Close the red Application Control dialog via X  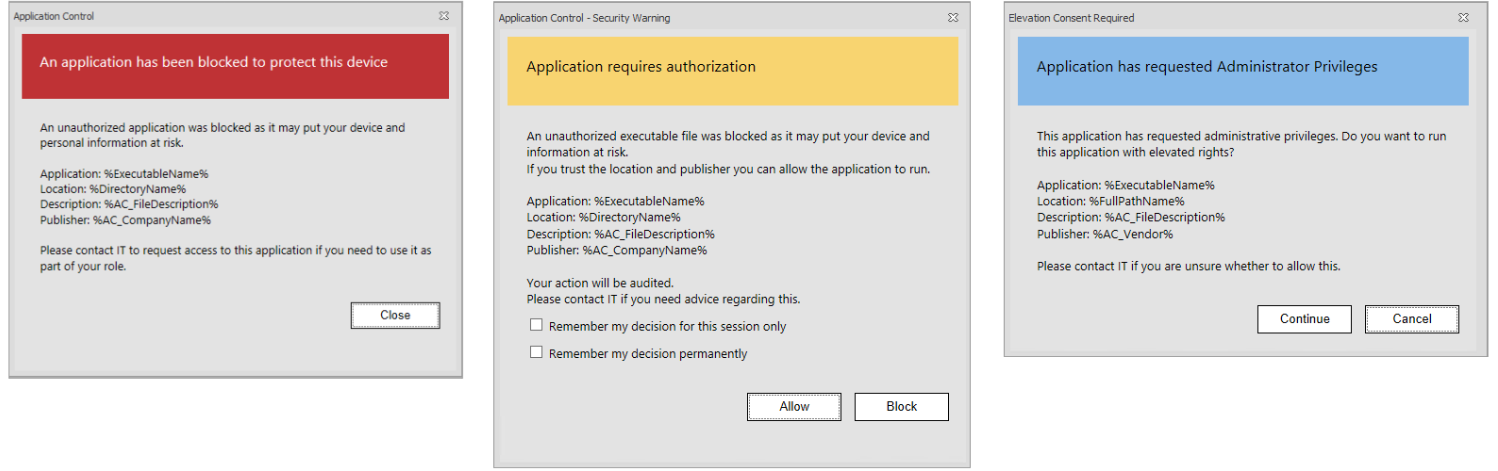point(443,16)
